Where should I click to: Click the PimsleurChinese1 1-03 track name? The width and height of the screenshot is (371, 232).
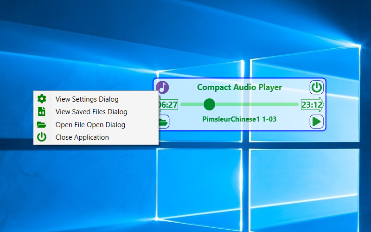(x=239, y=119)
